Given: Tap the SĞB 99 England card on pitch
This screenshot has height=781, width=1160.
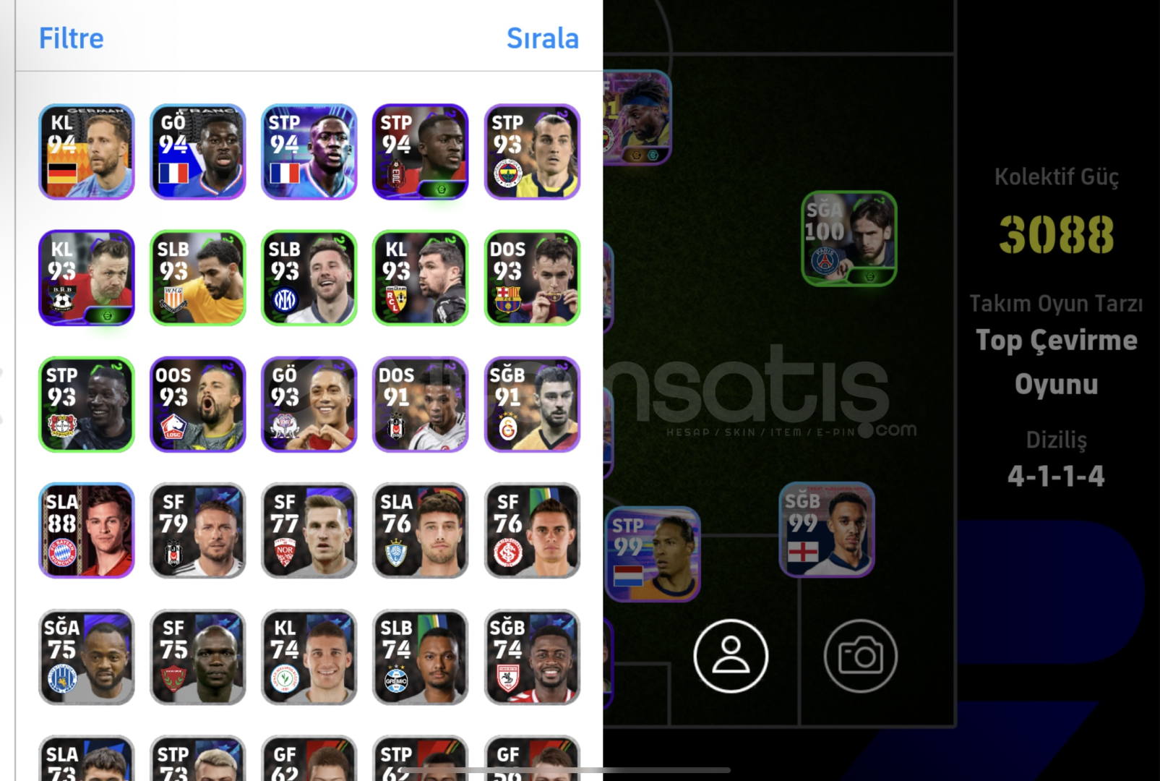Looking at the screenshot, I should 828,530.
